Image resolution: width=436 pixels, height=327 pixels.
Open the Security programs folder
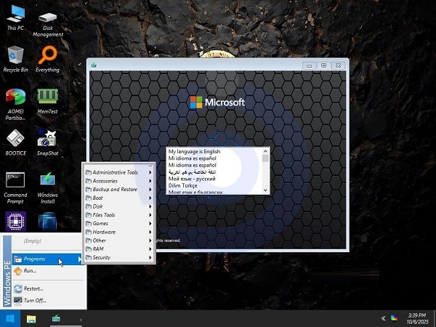119,258
